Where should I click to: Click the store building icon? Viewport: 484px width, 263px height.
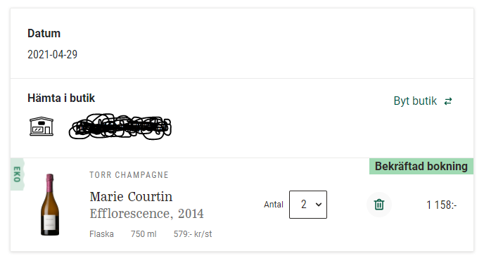point(42,127)
